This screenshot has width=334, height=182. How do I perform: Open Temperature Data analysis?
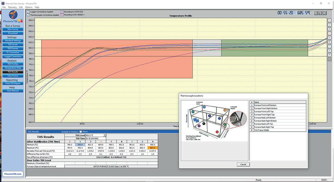pos(13,68)
